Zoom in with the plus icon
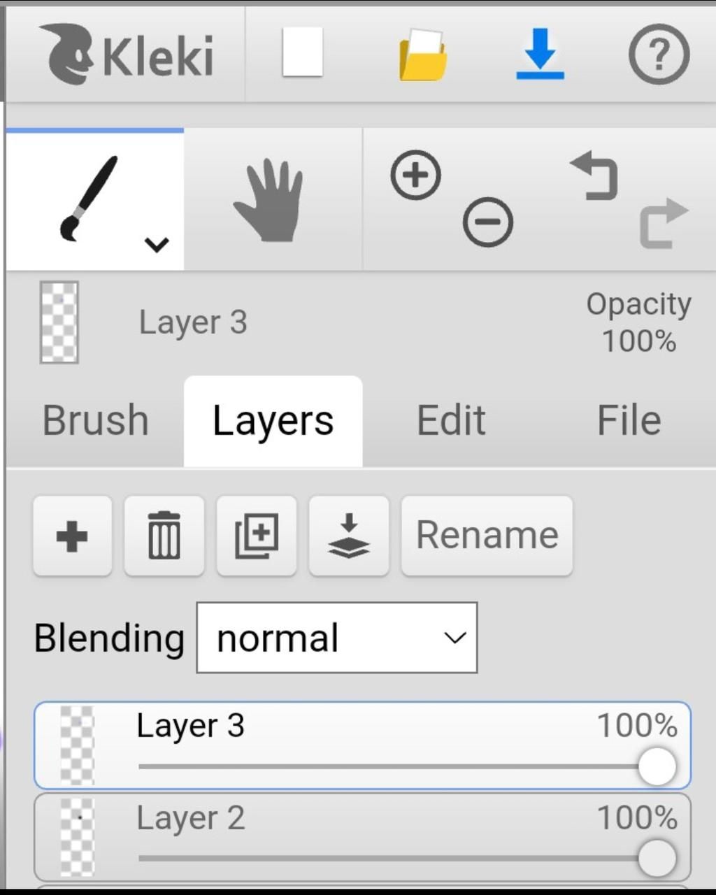716x895 pixels. tap(416, 175)
